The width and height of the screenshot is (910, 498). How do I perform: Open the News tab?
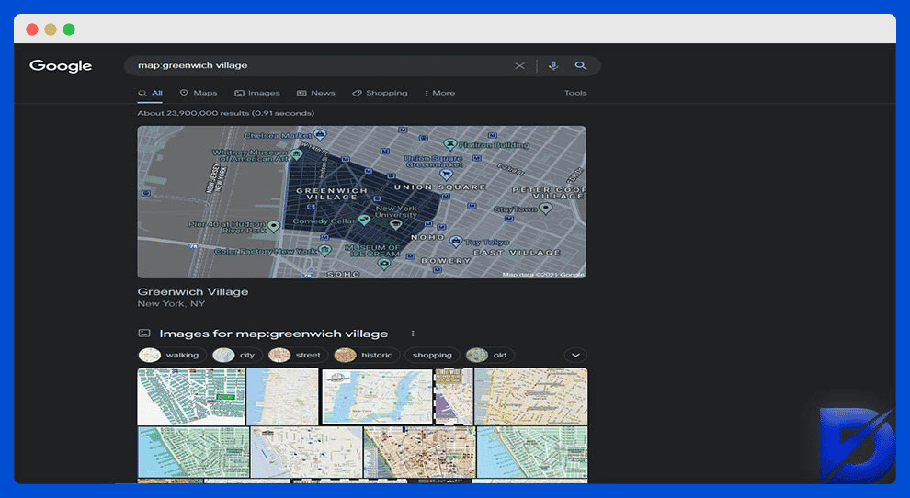[315, 93]
